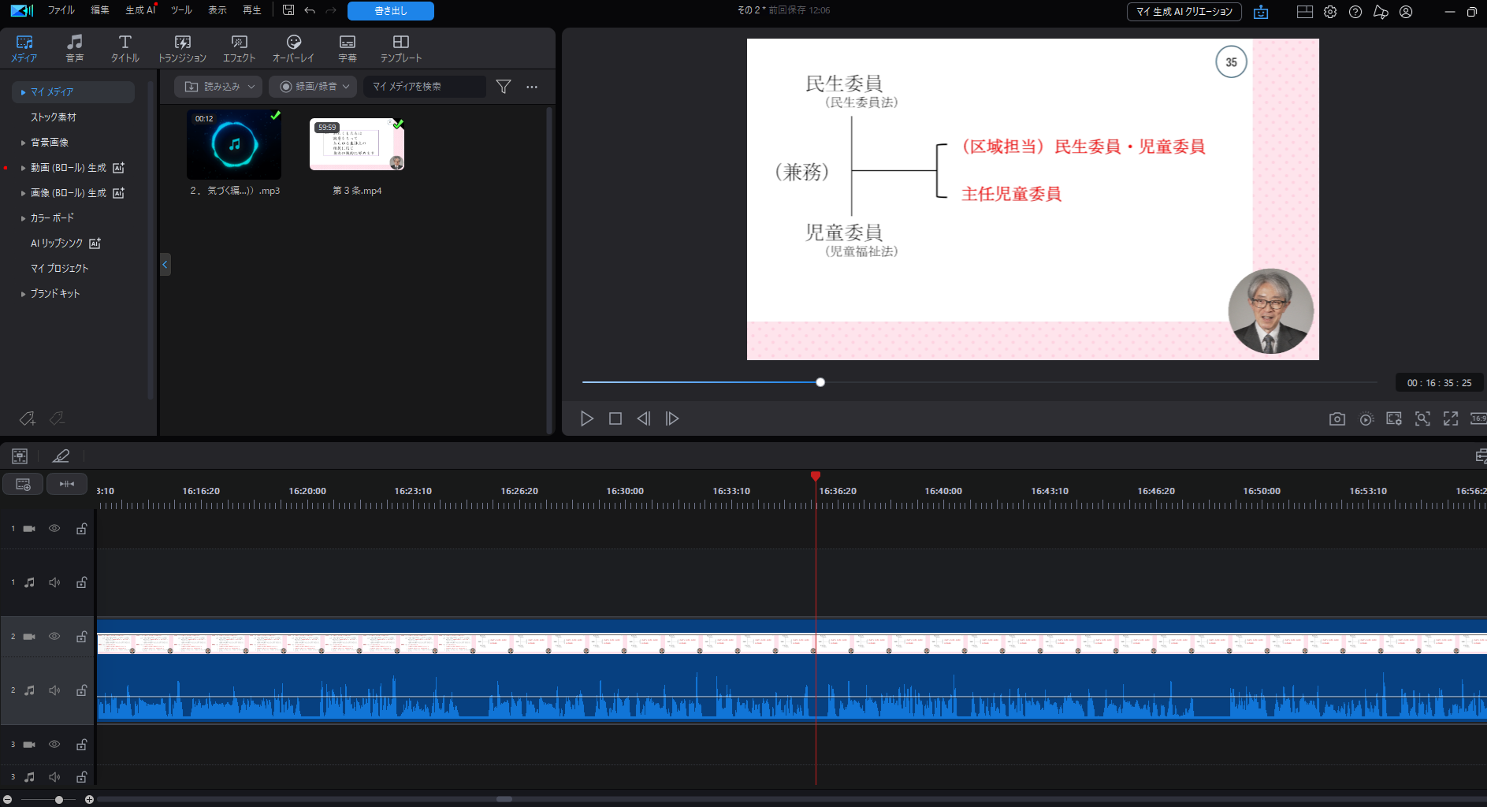Click the snapshot camera icon
Screen dimensions: 1487x807
pyautogui.click(x=1336, y=419)
